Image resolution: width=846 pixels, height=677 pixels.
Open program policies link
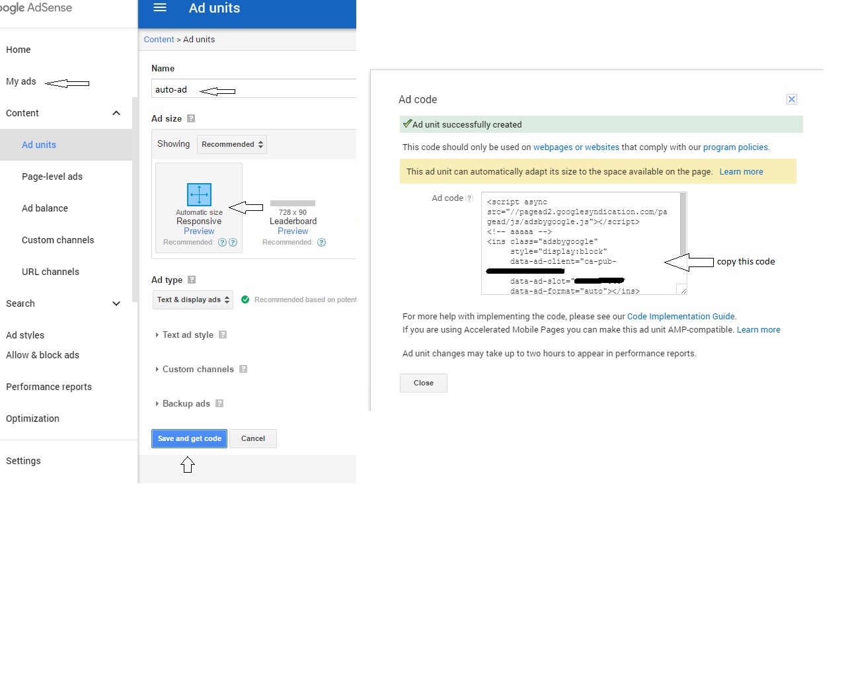(x=736, y=147)
